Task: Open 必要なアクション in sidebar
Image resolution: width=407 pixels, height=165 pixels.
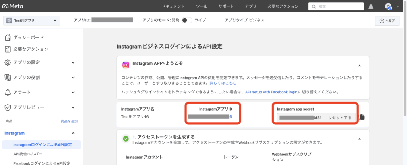Action: (31, 49)
